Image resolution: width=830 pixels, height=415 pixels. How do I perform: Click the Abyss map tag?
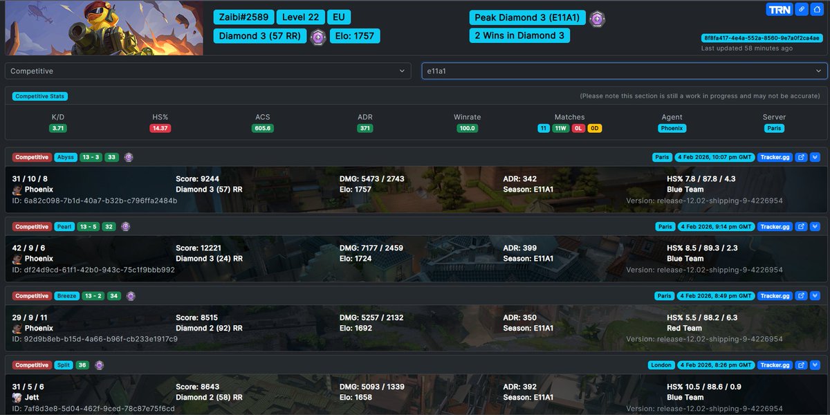66,157
